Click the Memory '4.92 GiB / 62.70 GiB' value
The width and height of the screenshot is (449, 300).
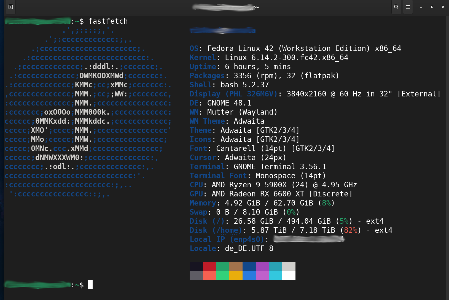tap(269, 203)
